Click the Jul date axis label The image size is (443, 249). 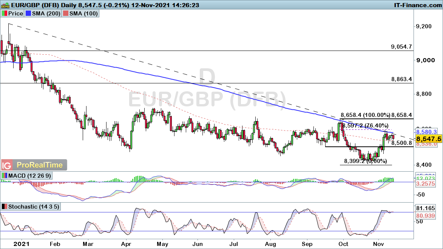tap(233, 244)
